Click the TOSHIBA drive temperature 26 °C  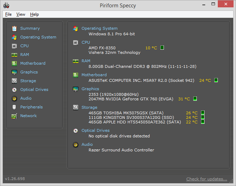(x=192, y=113)
